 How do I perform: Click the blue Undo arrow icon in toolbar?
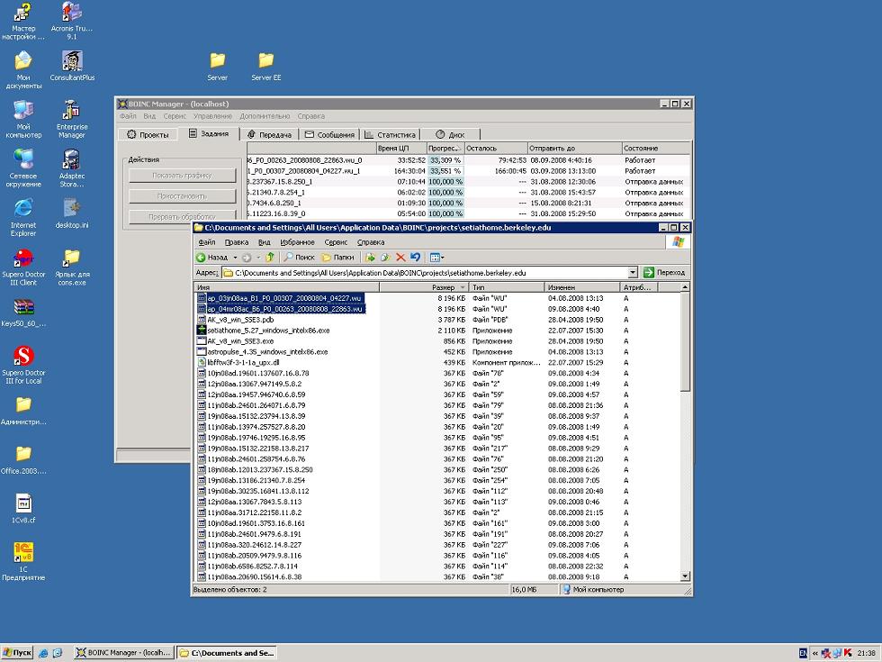point(414,258)
